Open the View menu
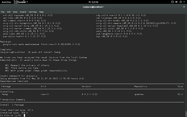The image size is (187, 117). coord(15,12)
